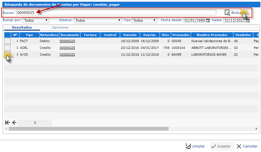Switch to the Opciones tab

click(x=60, y=27)
